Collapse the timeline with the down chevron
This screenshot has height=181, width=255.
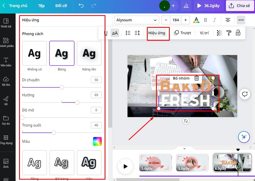click(185, 148)
